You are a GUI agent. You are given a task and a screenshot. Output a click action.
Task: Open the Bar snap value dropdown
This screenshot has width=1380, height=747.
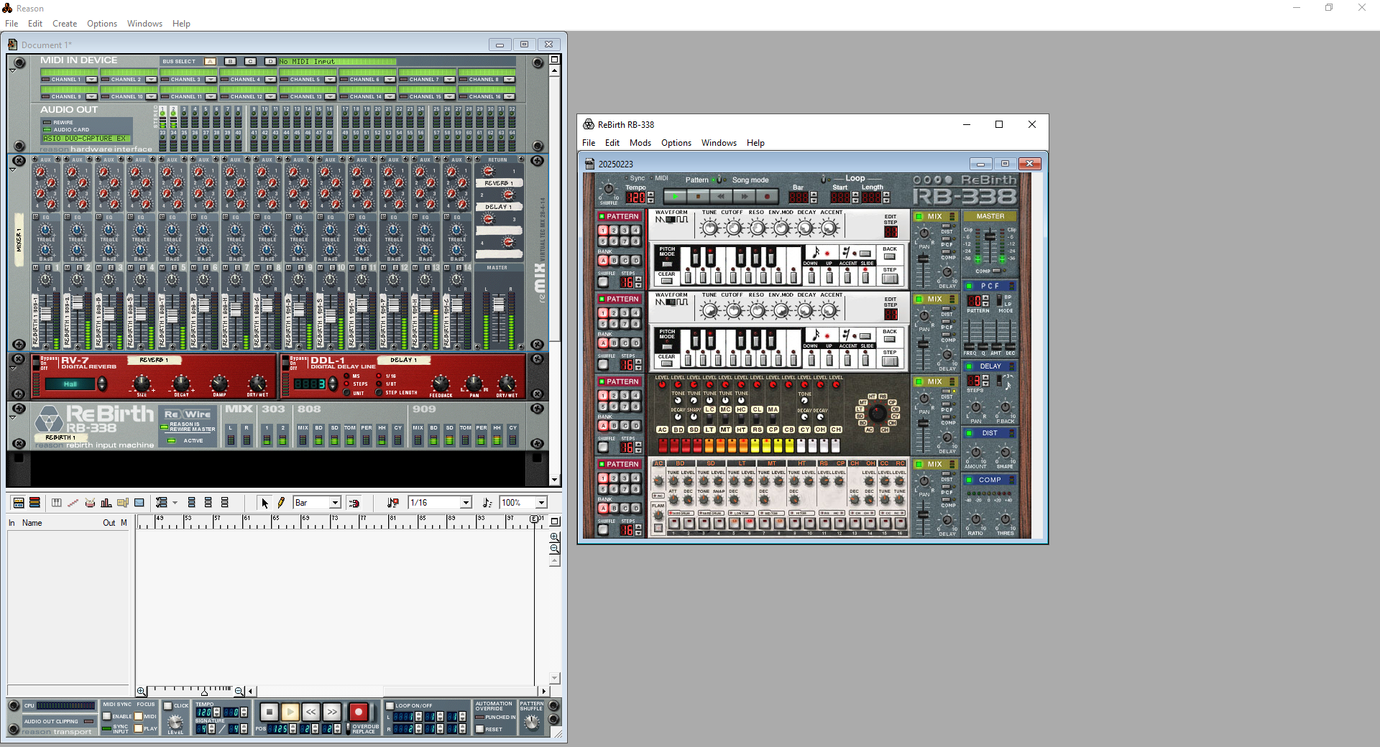(335, 503)
